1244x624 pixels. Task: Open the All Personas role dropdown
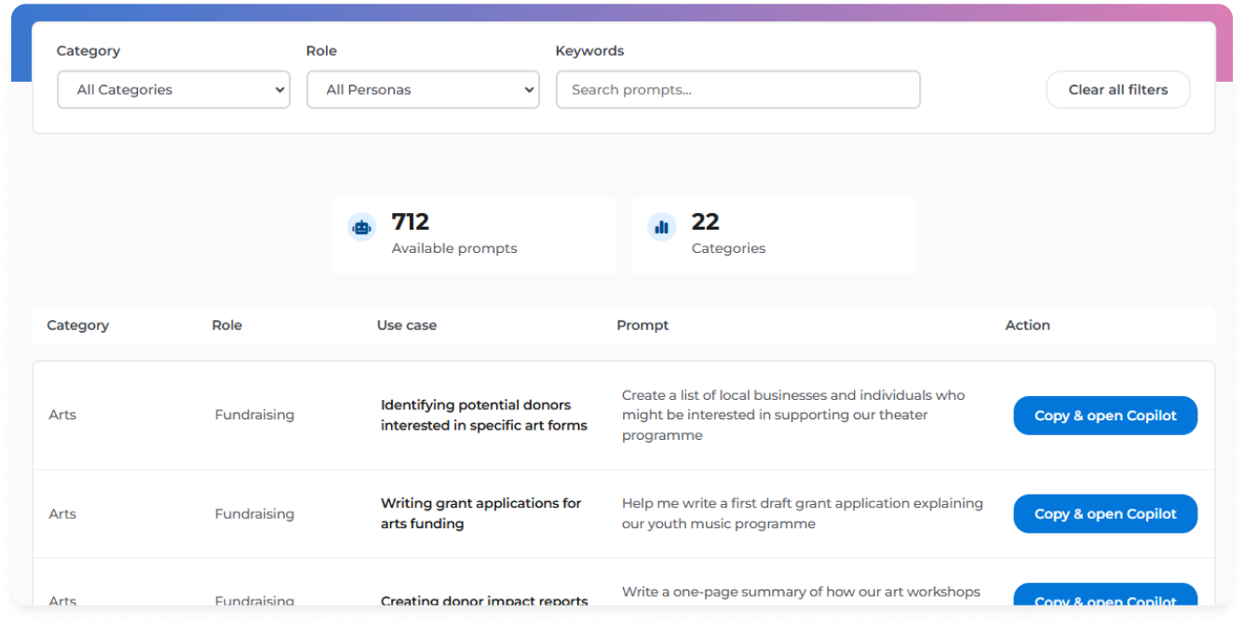[423, 89]
